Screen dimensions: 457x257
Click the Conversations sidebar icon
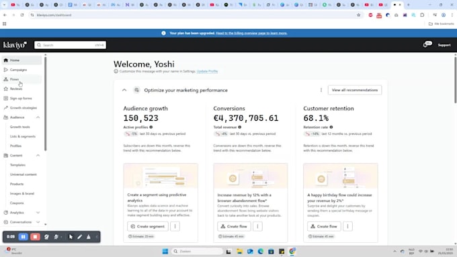[x=6, y=222]
